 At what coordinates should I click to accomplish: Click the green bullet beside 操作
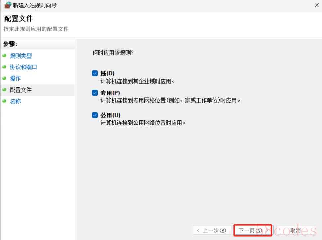coord(4,78)
